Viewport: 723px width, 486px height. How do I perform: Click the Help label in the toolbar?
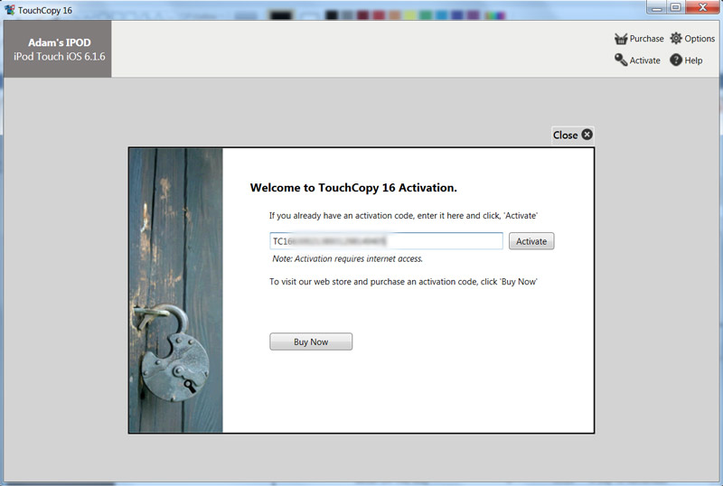tap(693, 61)
